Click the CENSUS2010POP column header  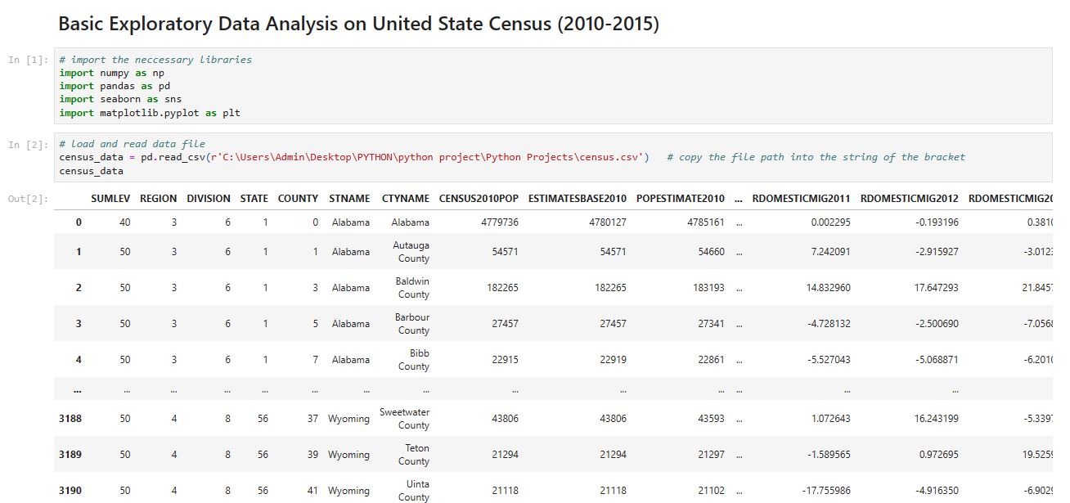coord(479,198)
